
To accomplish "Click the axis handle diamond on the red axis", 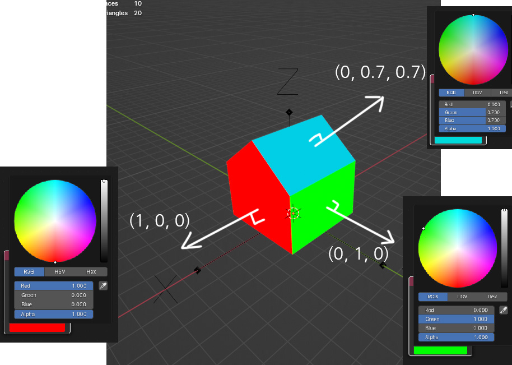I will pyautogui.click(x=197, y=270).
